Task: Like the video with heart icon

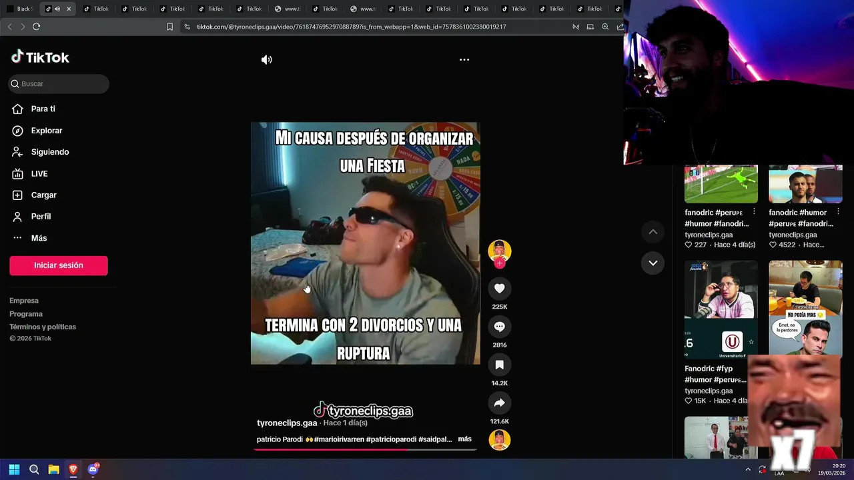Action: click(499, 288)
